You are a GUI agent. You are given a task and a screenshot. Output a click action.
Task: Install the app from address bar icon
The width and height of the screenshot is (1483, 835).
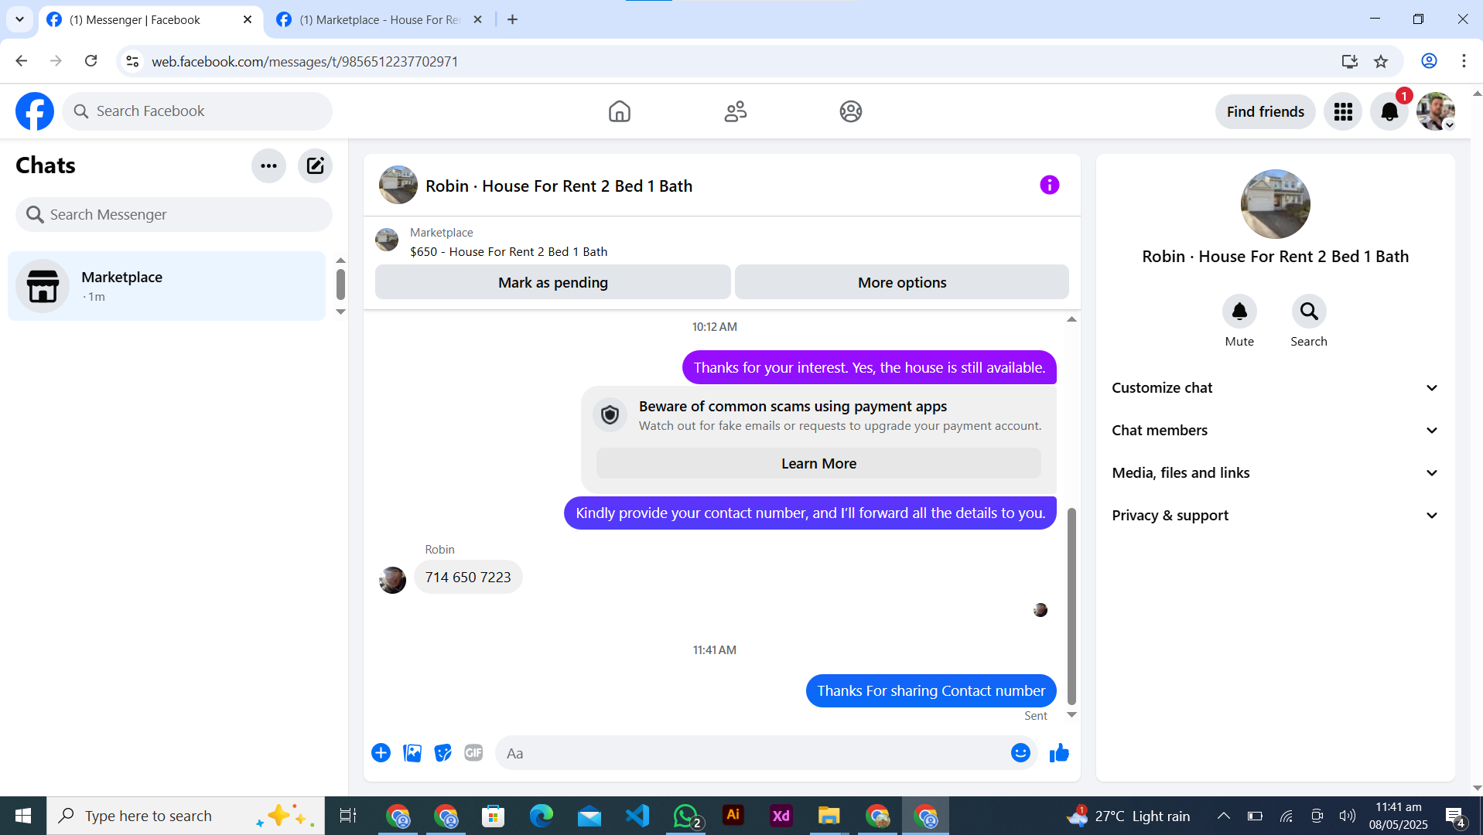[x=1350, y=61]
